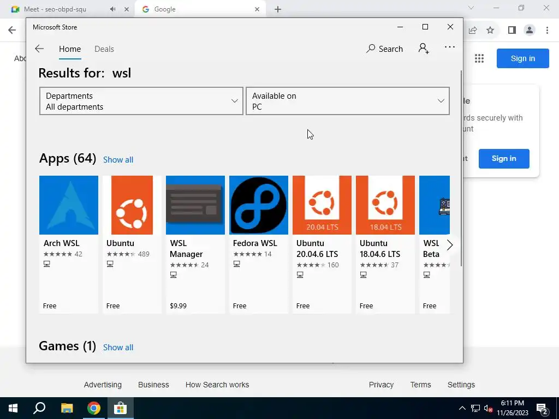Switch to the Home tab
Image resolution: width=559 pixels, height=419 pixels.
point(70,49)
